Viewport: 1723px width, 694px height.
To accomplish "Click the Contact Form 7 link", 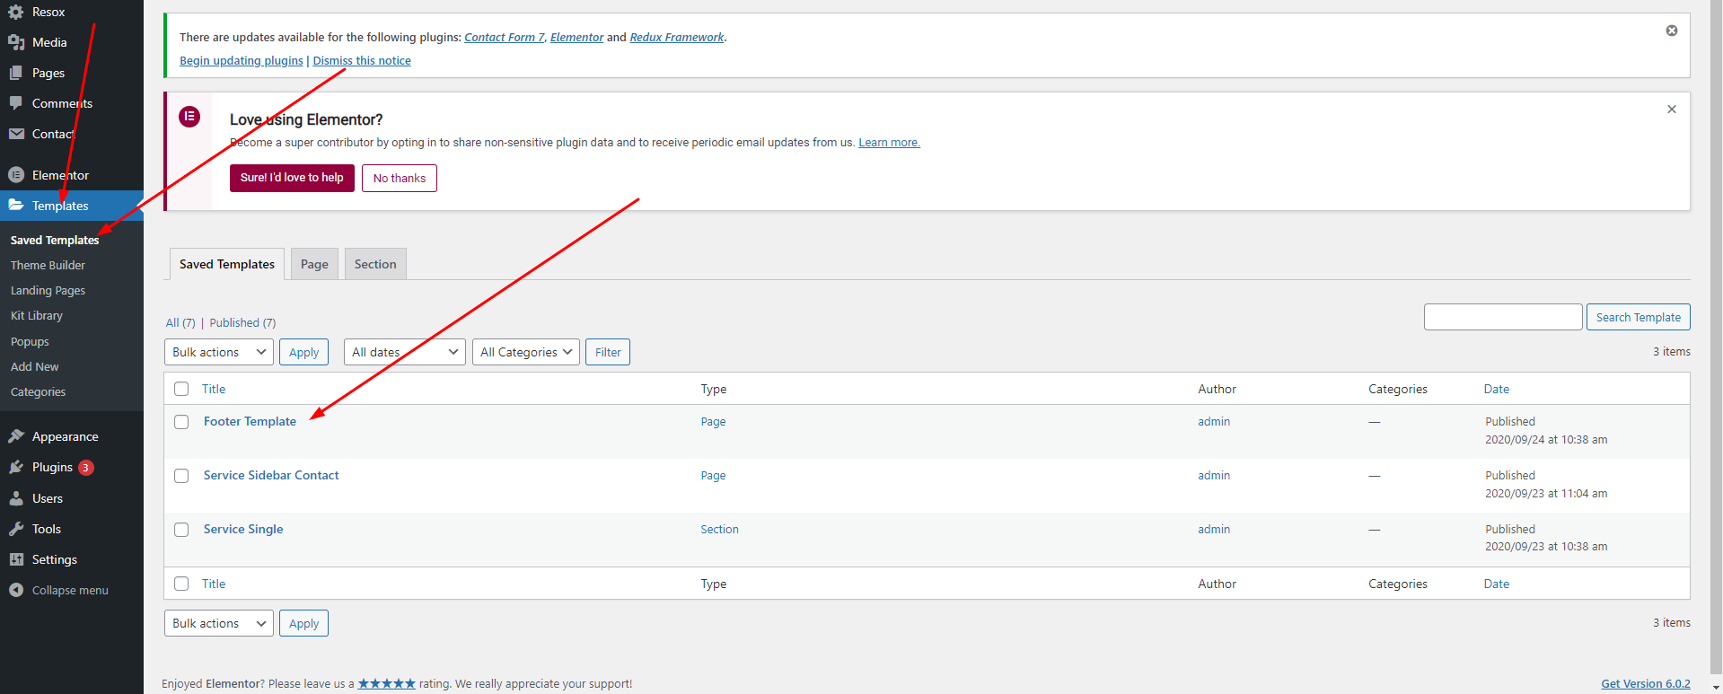I will point(504,37).
